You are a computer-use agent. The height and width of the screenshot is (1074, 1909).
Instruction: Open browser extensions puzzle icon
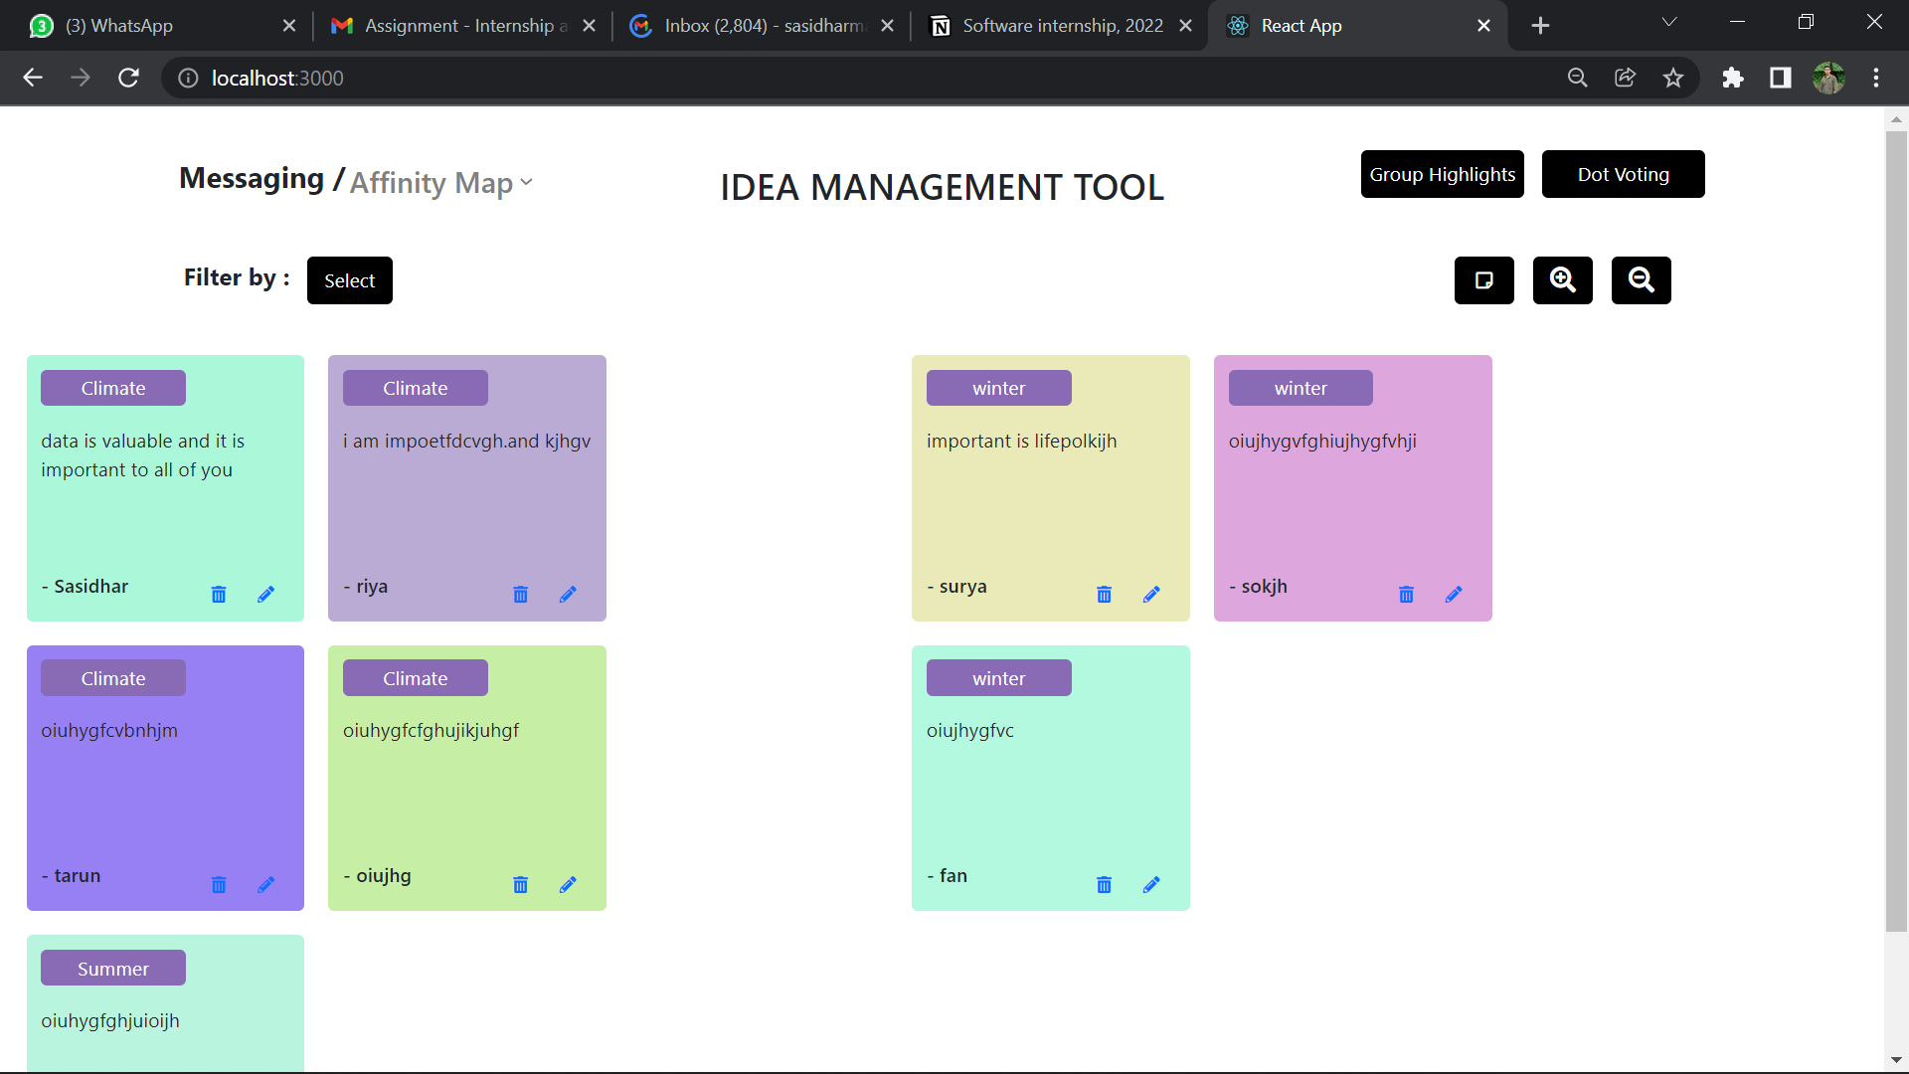click(x=1733, y=78)
